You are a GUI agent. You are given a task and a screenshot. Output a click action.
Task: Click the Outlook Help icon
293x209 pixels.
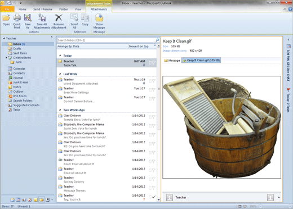tap(290, 9)
